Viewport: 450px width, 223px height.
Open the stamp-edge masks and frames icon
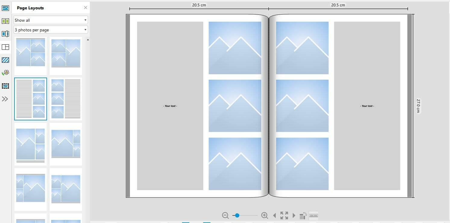click(5, 86)
